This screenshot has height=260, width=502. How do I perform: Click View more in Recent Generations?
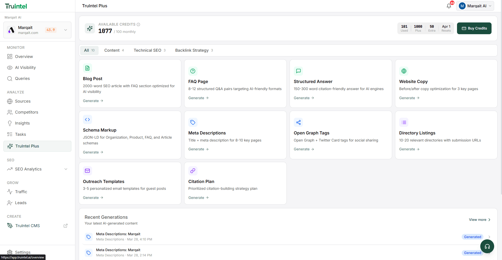pyautogui.click(x=479, y=220)
